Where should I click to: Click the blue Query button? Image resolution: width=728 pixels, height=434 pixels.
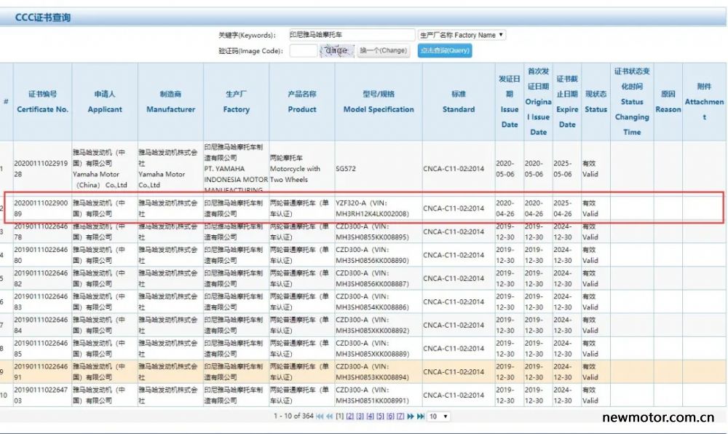(445, 50)
